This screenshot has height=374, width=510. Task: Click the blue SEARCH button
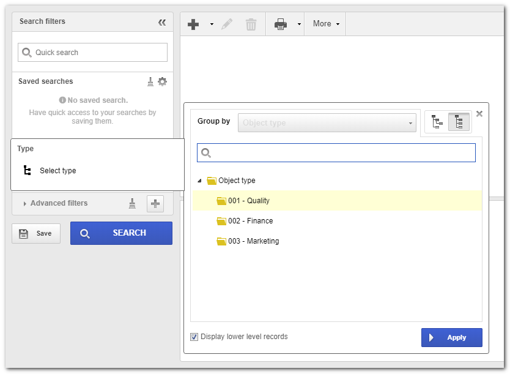pos(121,233)
